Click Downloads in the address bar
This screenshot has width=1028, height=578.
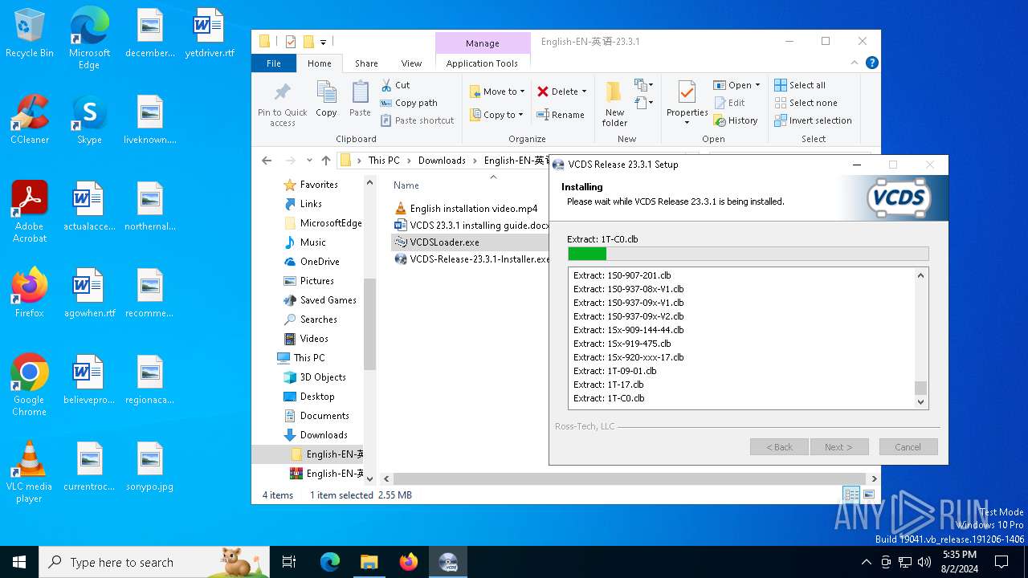442,161
